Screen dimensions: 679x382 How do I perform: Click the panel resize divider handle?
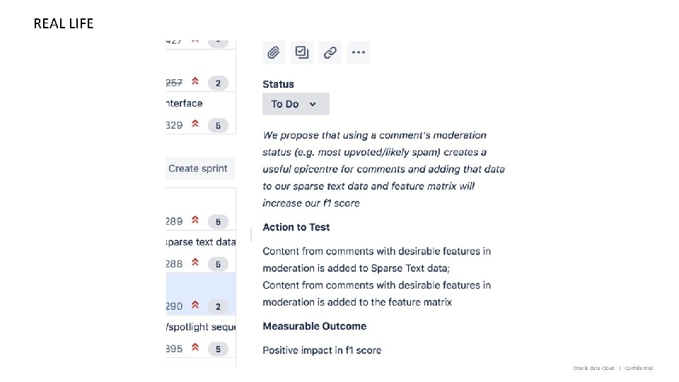[251, 235]
